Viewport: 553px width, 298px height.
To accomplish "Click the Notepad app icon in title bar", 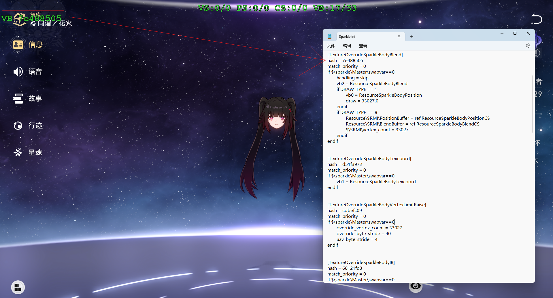I will click(330, 36).
